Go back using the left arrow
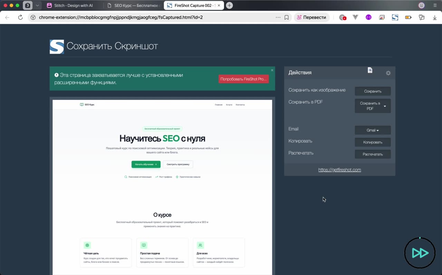This screenshot has width=442, height=275. click(7, 17)
